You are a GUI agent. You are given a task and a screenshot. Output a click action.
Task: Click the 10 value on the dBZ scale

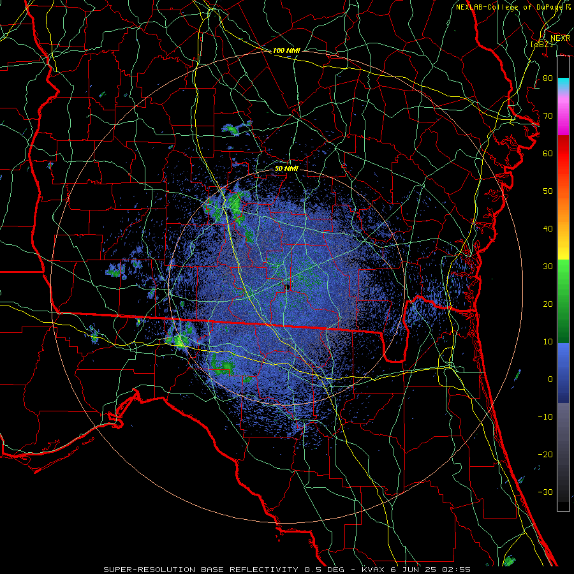tap(548, 342)
